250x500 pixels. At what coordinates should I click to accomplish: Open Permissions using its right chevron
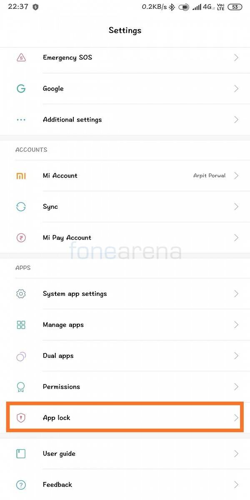[236, 387]
